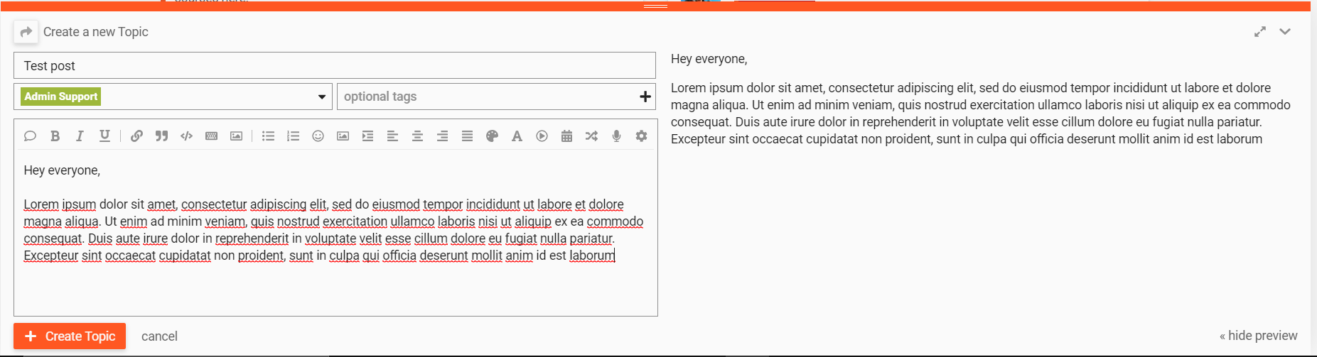Toggle fullscreen composer mode
1317x357 pixels.
point(1260,31)
